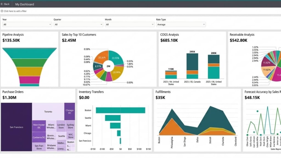The width and height of the screenshot is (281, 158).
Task: Click the Receivable Analysis card title
Action: click(242, 35)
